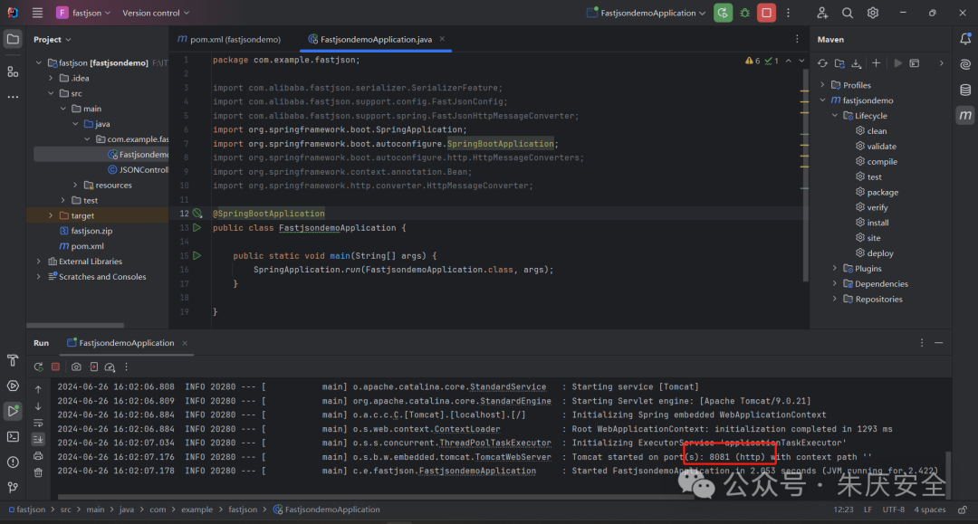Image resolution: width=978 pixels, height=524 pixels.
Task: Open IDE settings gear
Action: click(x=873, y=13)
